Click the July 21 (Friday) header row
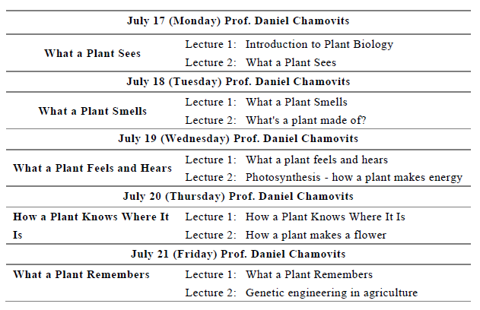Viewport: 480px width, 310px height. 238,253
